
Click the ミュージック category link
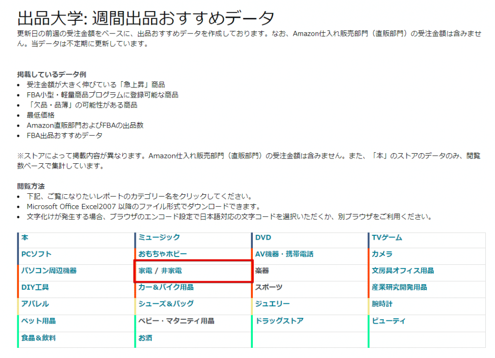tap(159, 237)
